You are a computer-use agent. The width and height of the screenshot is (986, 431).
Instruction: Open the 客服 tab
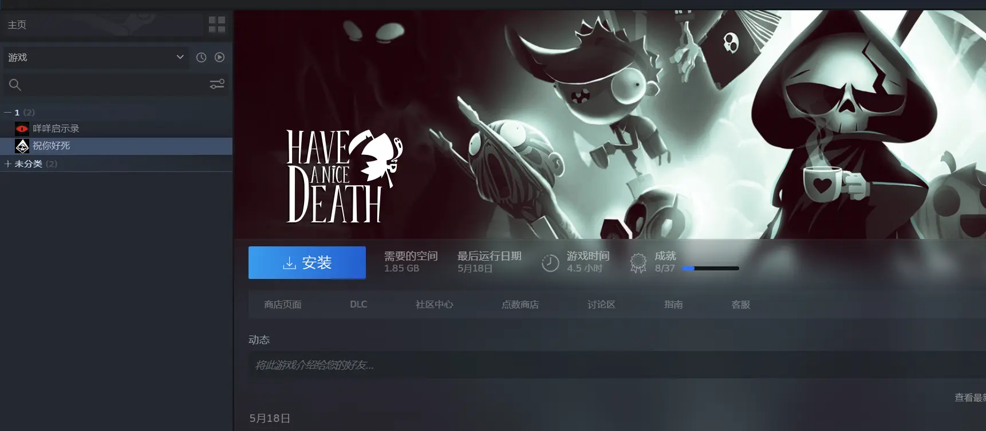[x=741, y=305]
